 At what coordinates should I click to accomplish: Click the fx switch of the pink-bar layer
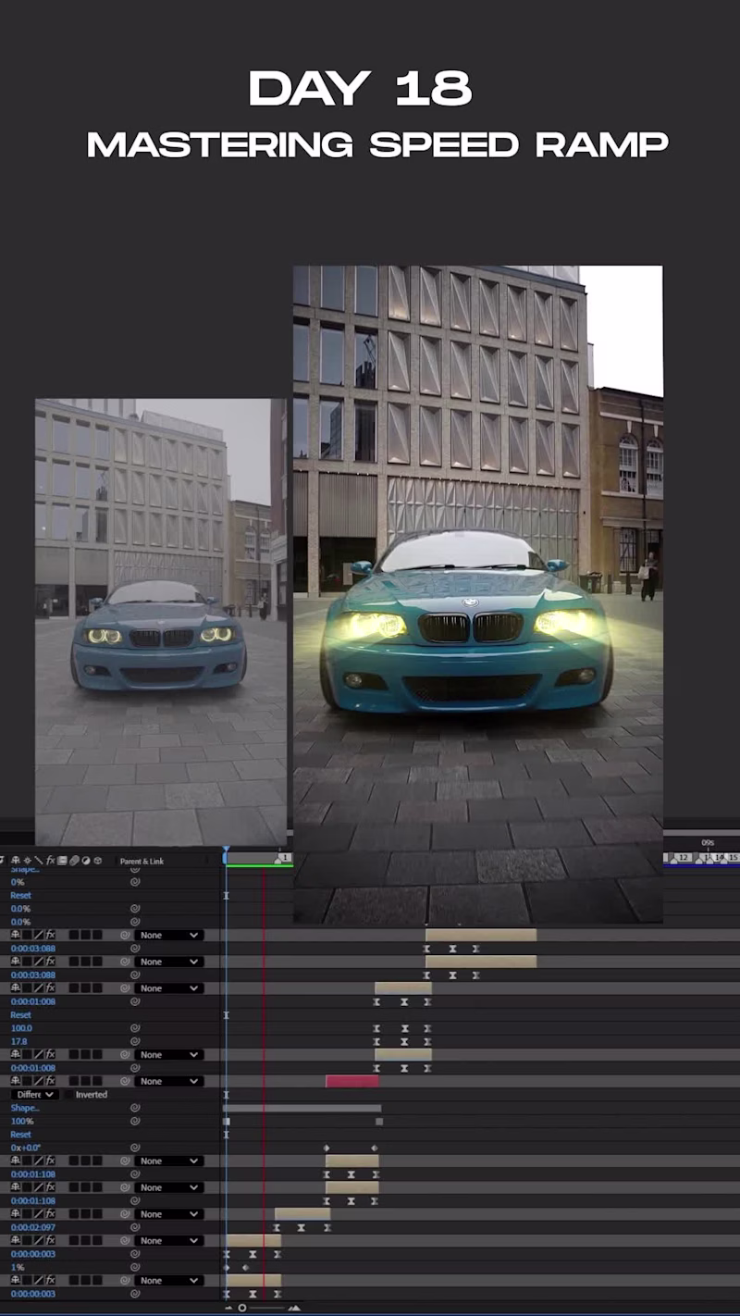pos(51,1081)
